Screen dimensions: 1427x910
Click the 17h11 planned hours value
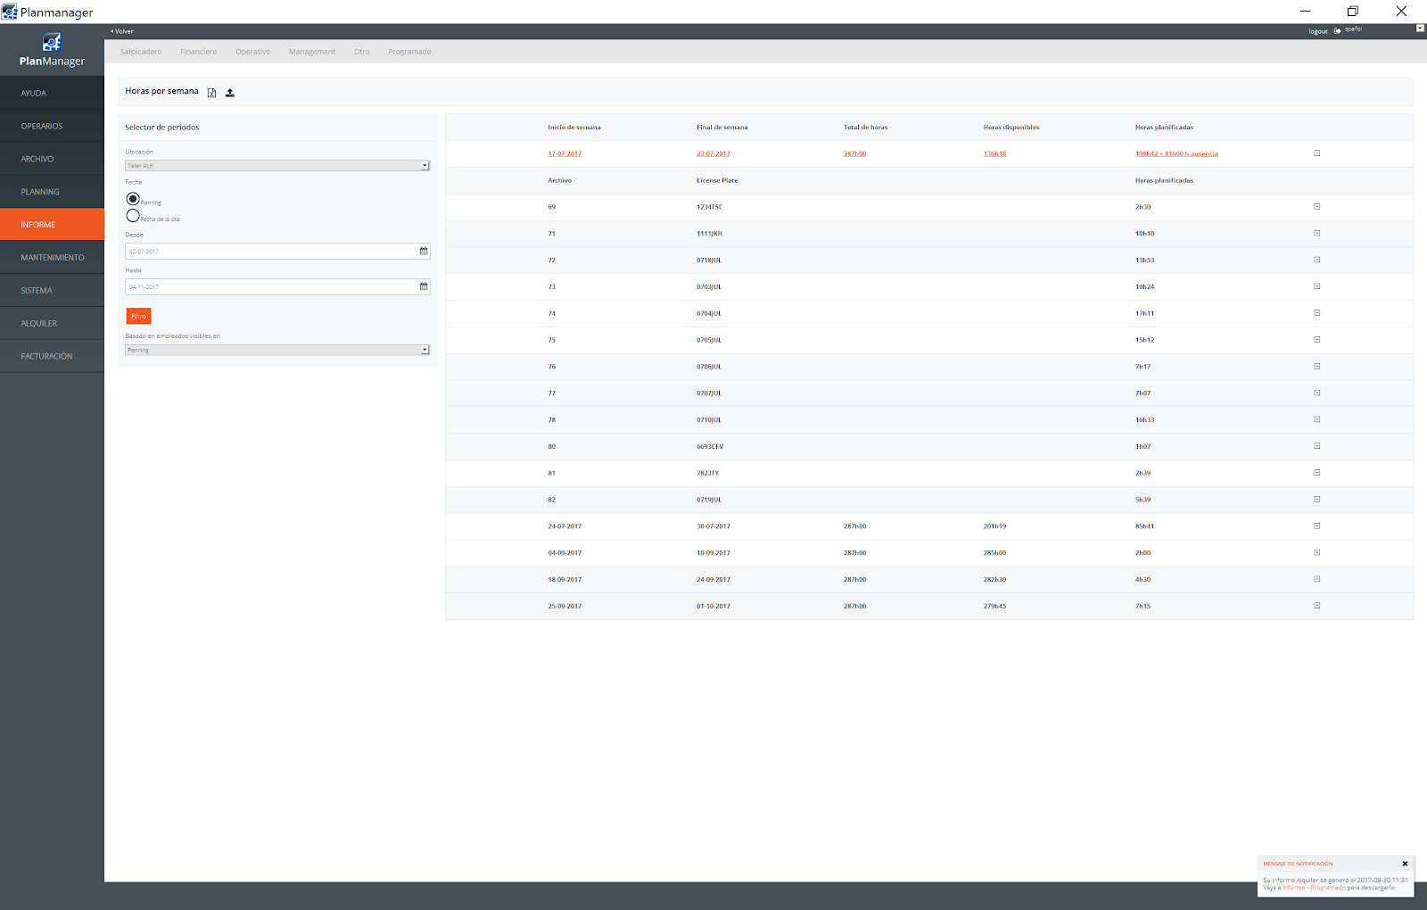[1144, 313]
